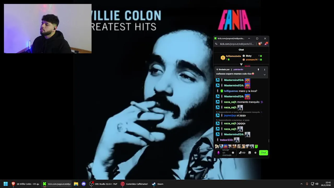Click the kick.com popout address bar
334x188 pixels.
pos(237,44)
